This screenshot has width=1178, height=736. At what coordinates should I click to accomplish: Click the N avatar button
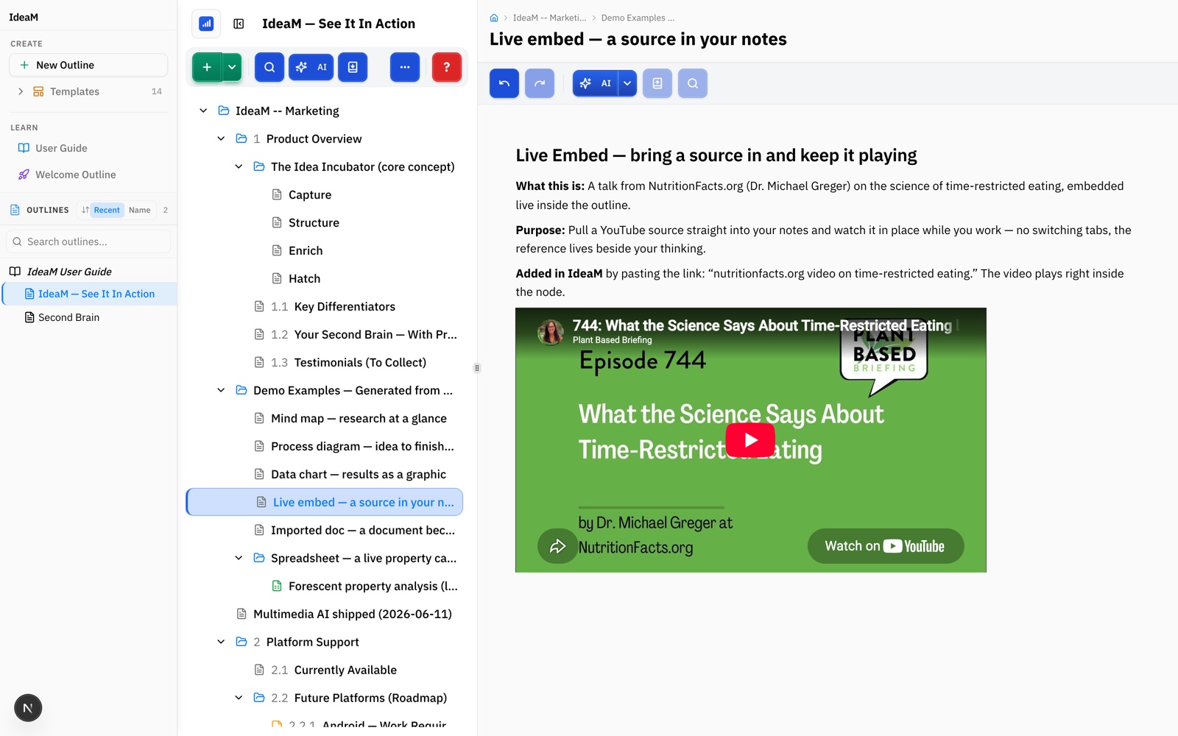coord(28,708)
